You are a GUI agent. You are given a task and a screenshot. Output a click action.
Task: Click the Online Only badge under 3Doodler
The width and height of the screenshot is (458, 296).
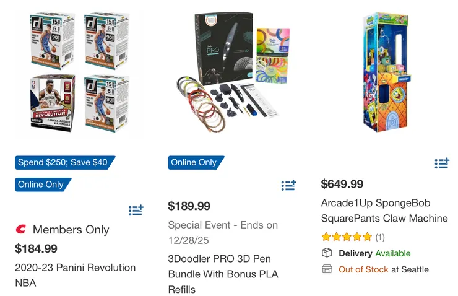194,163
